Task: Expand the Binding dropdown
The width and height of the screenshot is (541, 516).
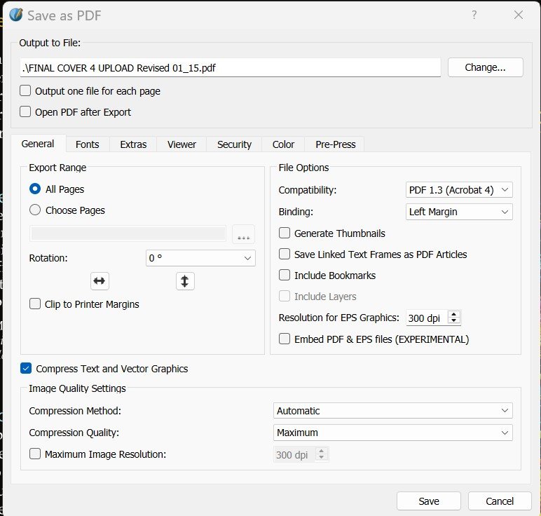Action: pos(459,212)
